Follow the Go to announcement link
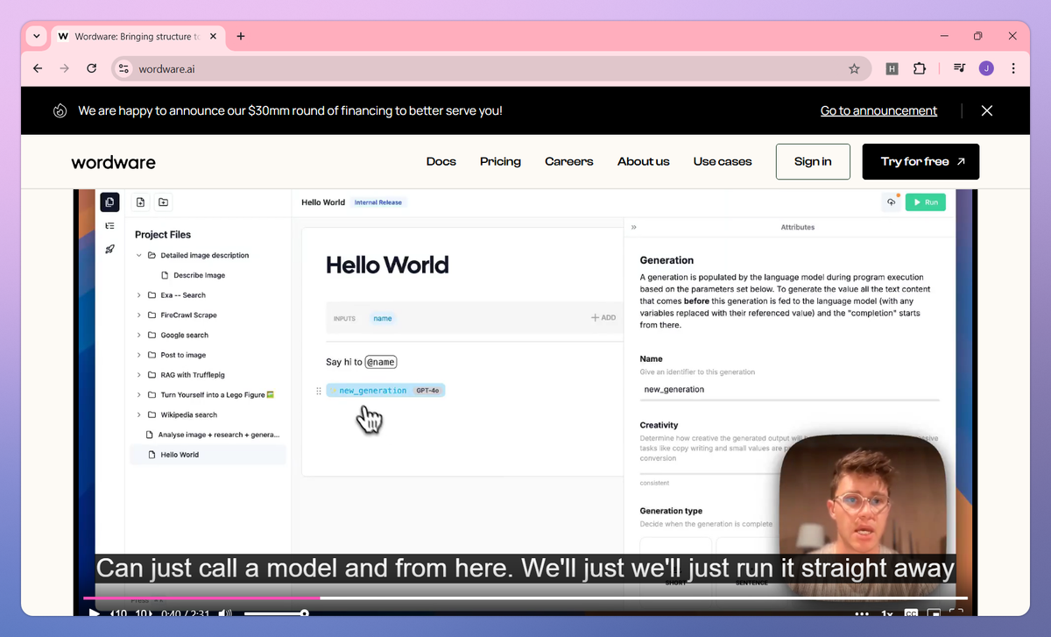1051x637 pixels. point(878,110)
